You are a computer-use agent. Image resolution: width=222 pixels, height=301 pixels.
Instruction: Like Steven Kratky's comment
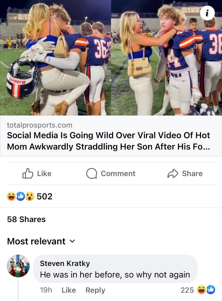tap(69, 290)
